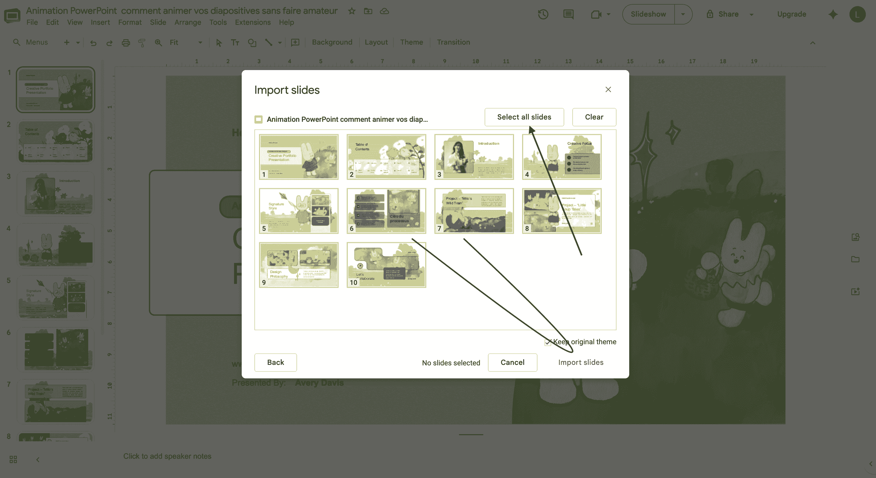The width and height of the screenshot is (876, 478).
Task: Select slide 8 Little Soup Tales in dialog
Action: pos(562,211)
